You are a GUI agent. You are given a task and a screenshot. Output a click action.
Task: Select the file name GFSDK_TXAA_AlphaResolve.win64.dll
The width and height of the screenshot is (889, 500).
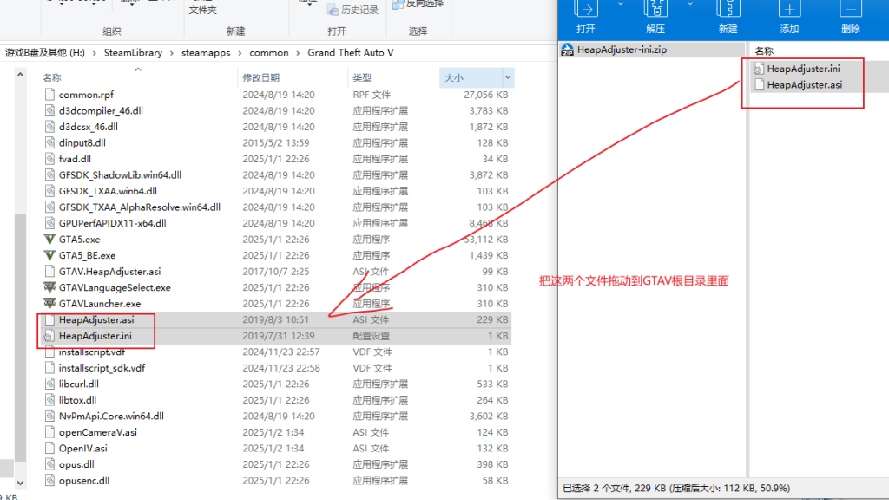pyautogui.click(x=140, y=207)
